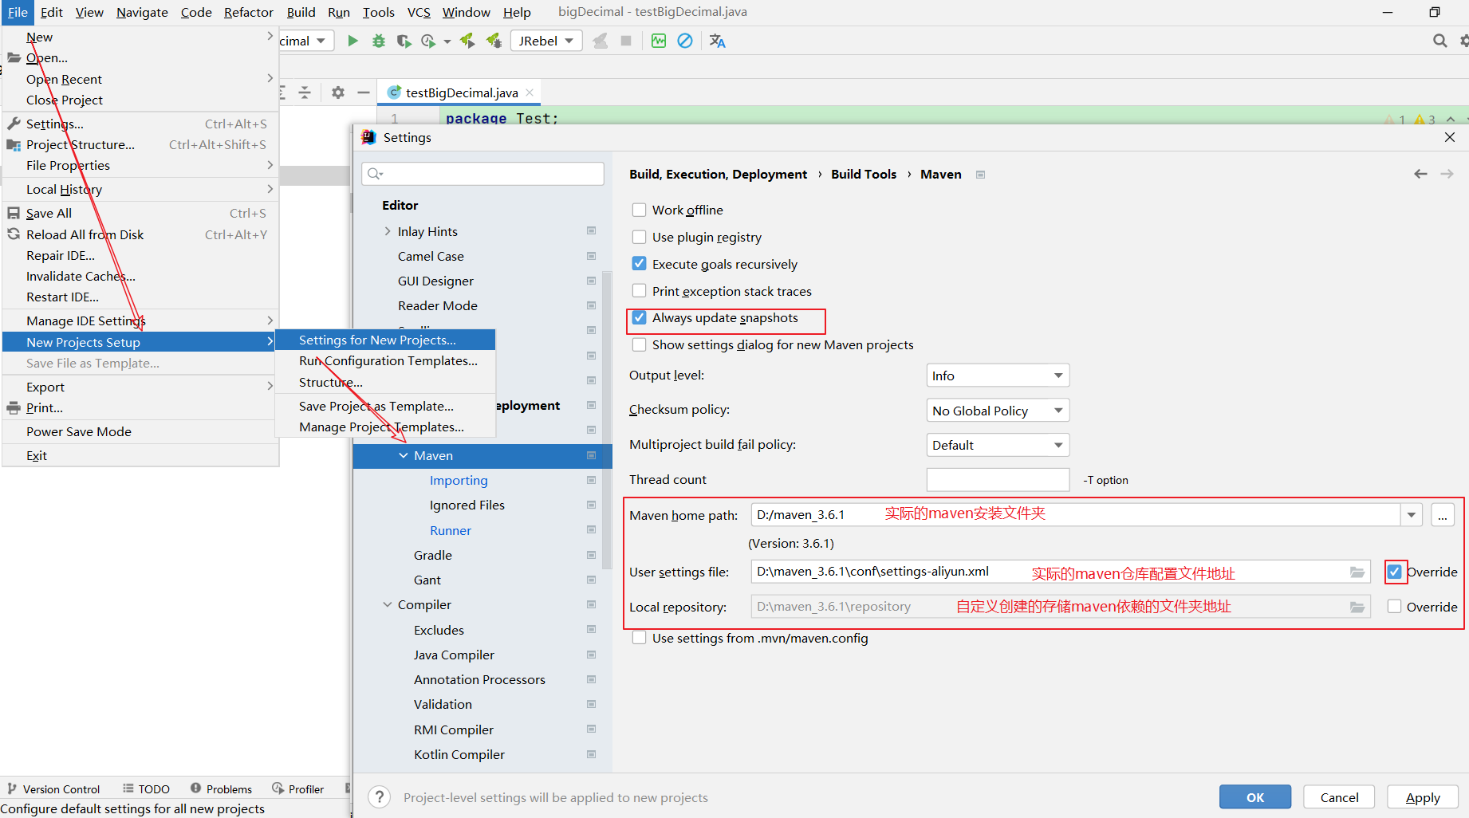
Task: Open the Profiler tool window
Action: [x=297, y=789]
